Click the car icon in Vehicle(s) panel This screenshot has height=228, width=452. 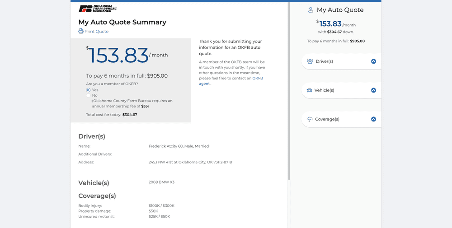pyautogui.click(x=309, y=90)
